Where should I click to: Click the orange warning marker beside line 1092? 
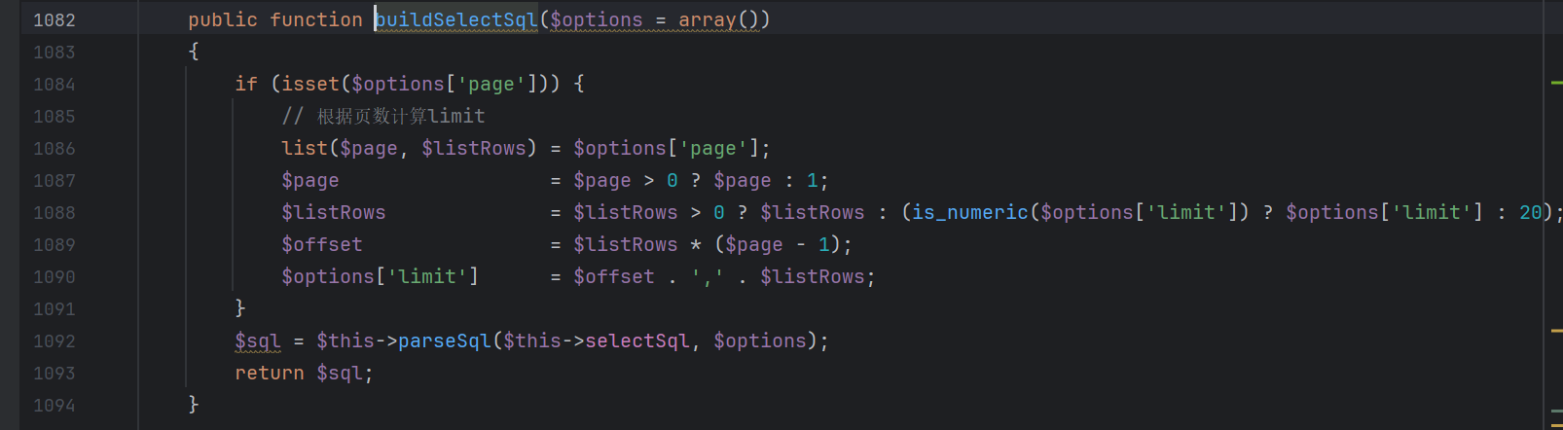tap(1556, 332)
